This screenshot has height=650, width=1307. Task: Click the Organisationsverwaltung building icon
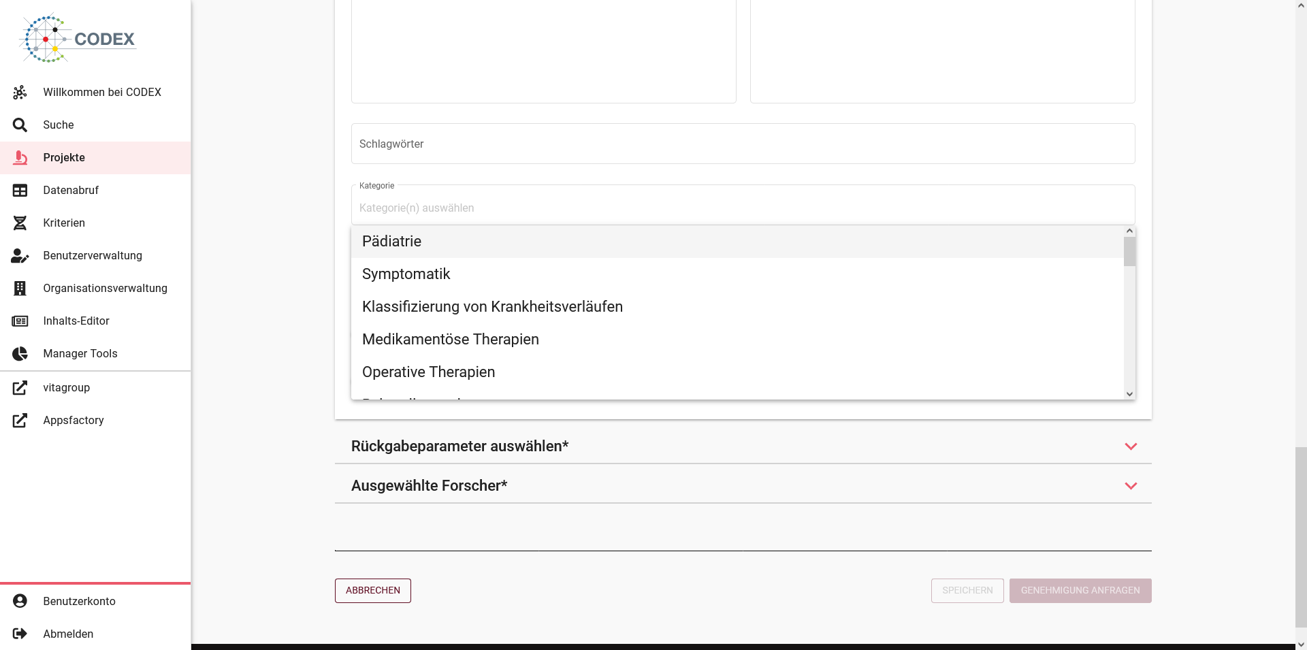[x=20, y=288]
